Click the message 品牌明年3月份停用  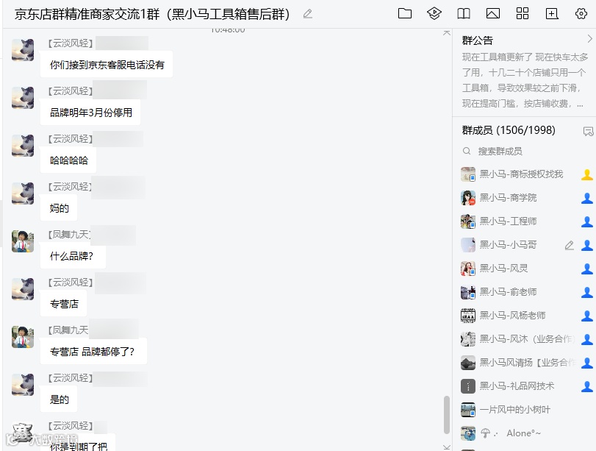(x=90, y=113)
